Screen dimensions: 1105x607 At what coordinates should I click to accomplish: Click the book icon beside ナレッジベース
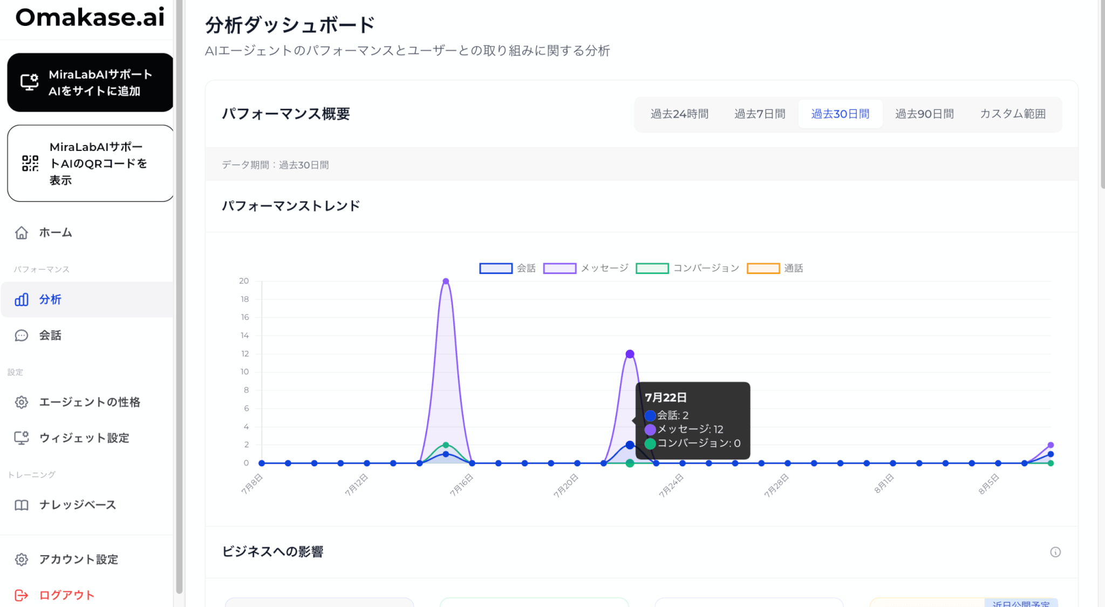click(22, 505)
